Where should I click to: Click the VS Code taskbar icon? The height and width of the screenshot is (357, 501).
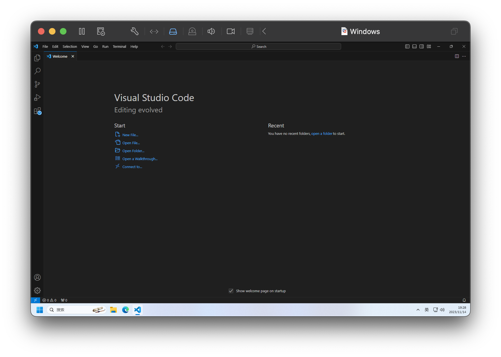pyautogui.click(x=138, y=310)
